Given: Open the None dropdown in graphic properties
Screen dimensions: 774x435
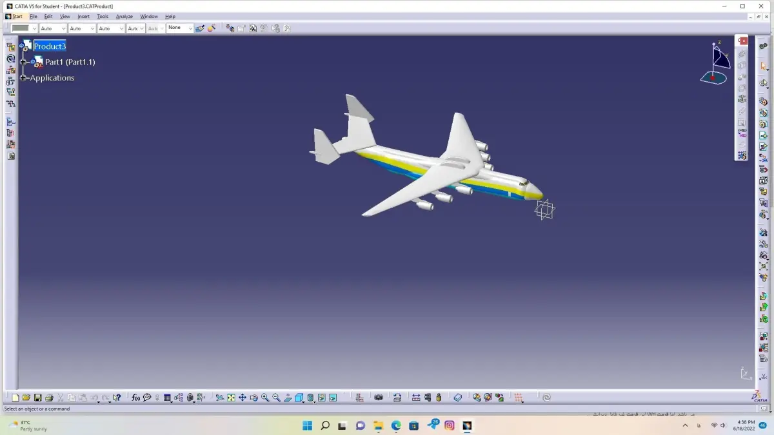Looking at the screenshot, I should point(180,28).
